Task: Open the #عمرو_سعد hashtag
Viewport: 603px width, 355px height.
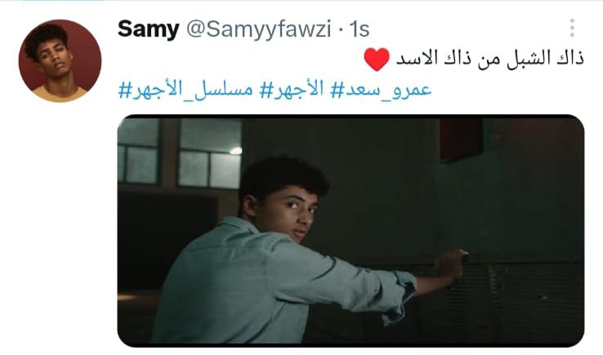Action: [x=381, y=90]
